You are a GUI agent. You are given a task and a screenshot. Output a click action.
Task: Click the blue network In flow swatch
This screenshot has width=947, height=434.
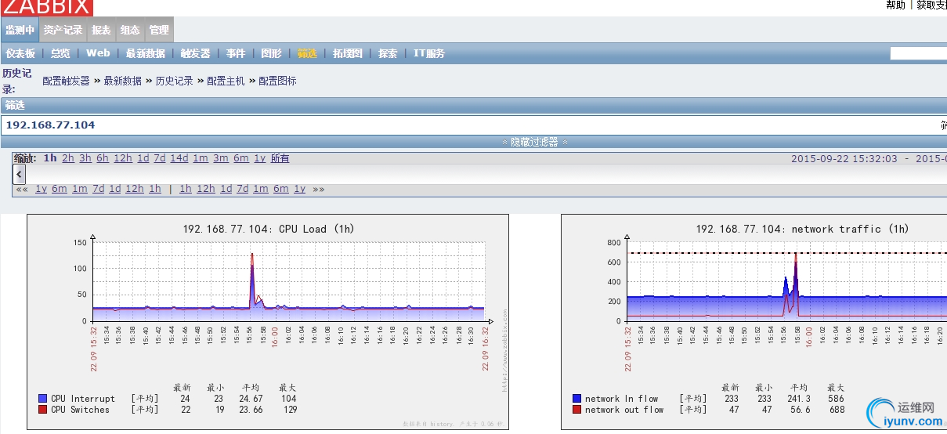click(x=577, y=399)
